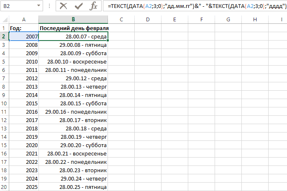Click cell '28.00.19 - четверг'
The image size is (287, 191).
pos(73,137)
